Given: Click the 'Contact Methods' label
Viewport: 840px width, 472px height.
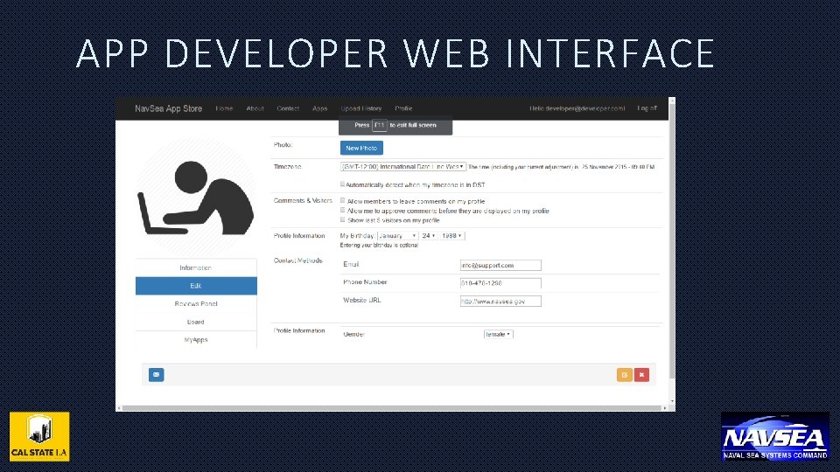Looking at the screenshot, I should pos(297,260).
